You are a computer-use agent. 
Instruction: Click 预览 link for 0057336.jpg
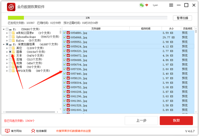coord(185,69)
